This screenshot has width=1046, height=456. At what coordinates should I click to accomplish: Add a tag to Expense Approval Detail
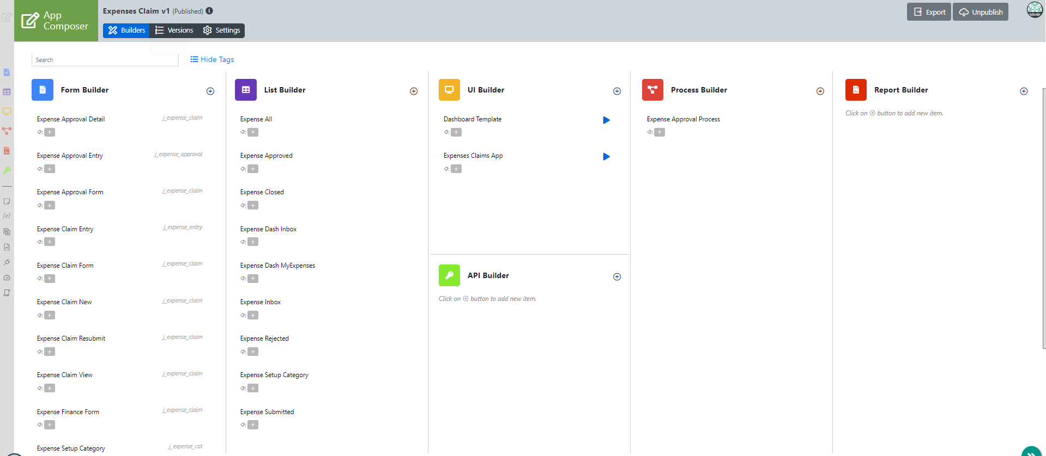(50, 132)
